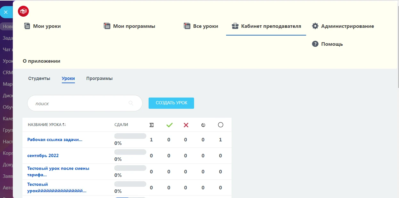Screen dimensions: 399x198
Task: Click the empty circle column icon
Action: click(221, 125)
